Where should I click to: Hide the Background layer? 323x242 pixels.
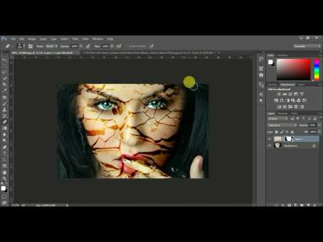[270, 146]
